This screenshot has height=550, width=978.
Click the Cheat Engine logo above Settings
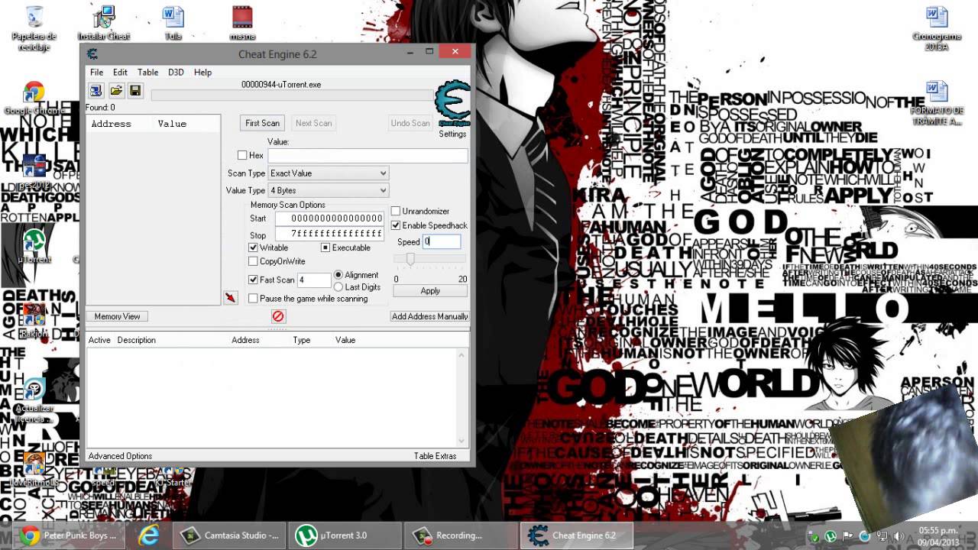tap(452, 104)
